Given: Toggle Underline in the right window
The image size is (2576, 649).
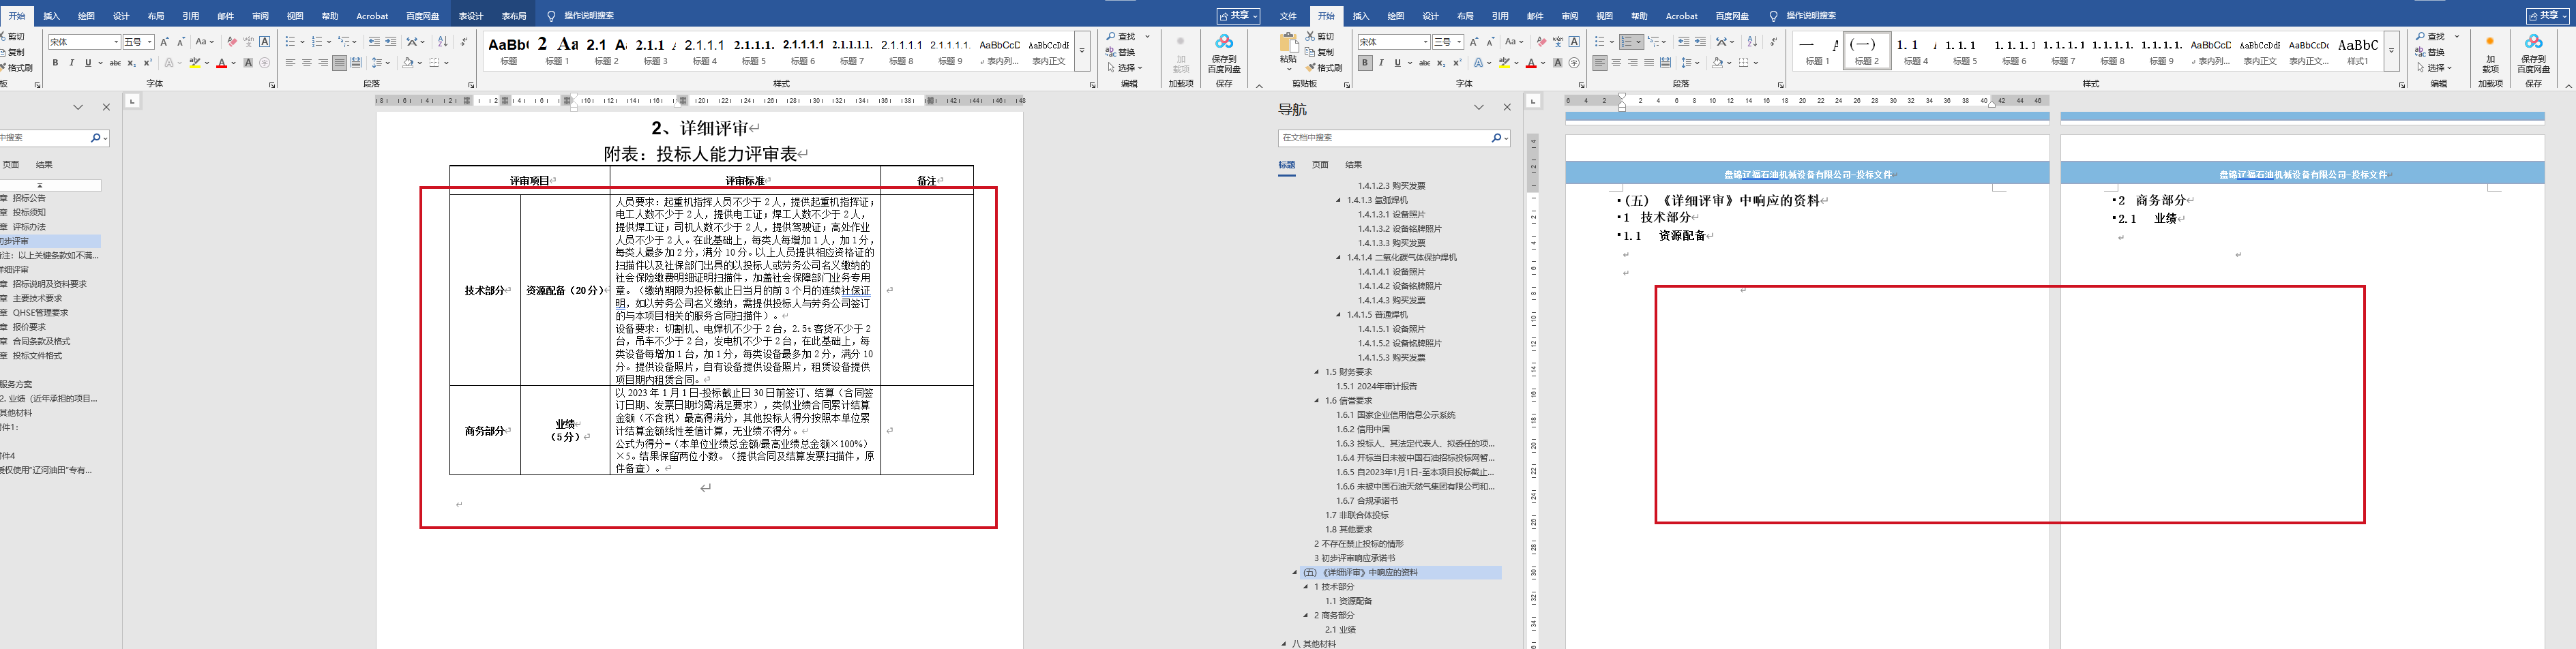Looking at the screenshot, I should pos(1398,63).
